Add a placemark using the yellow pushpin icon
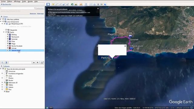The width and height of the screenshot is (194, 109). (x=53, y=4)
